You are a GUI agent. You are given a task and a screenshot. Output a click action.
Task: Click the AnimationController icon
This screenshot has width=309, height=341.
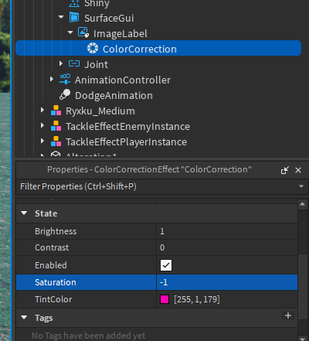[x=65, y=79]
